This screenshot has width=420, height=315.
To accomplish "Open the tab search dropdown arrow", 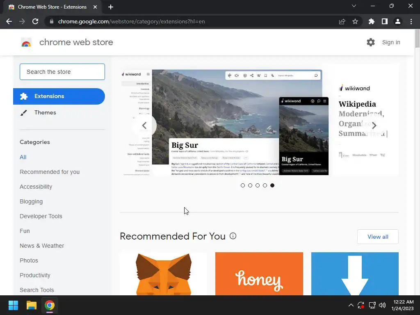I will 354,6.
